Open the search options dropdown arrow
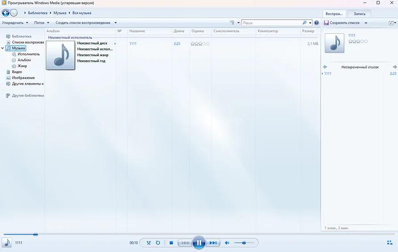 310,22
